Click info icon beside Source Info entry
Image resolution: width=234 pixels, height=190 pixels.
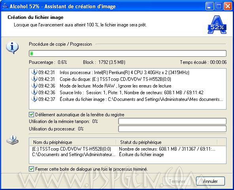tap(34, 92)
